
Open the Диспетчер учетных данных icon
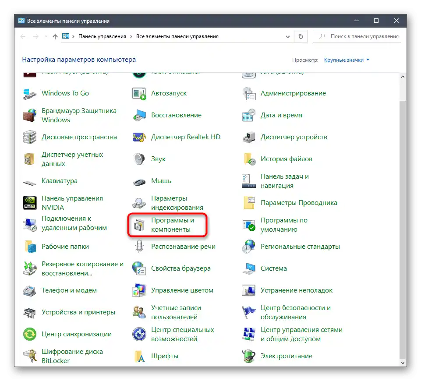[29, 159]
